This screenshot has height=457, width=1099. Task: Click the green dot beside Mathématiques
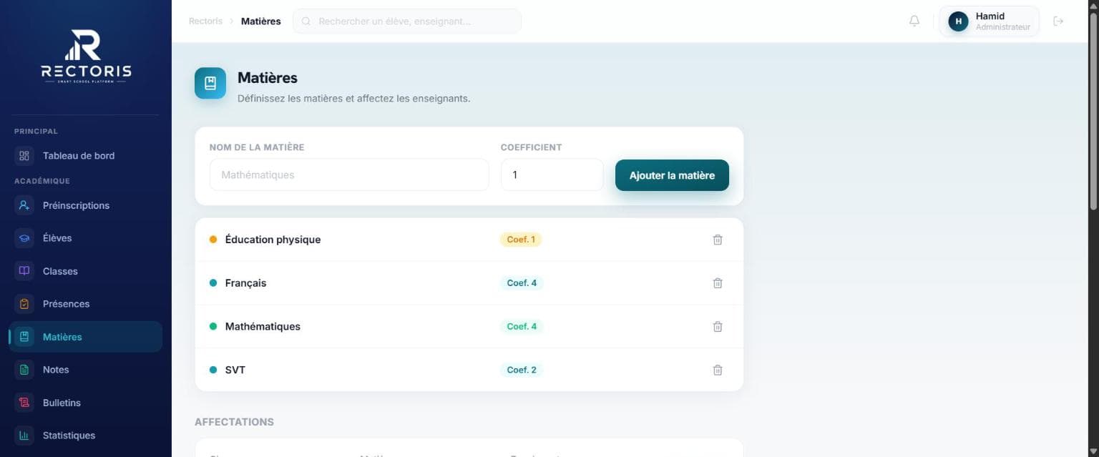point(213,327)
